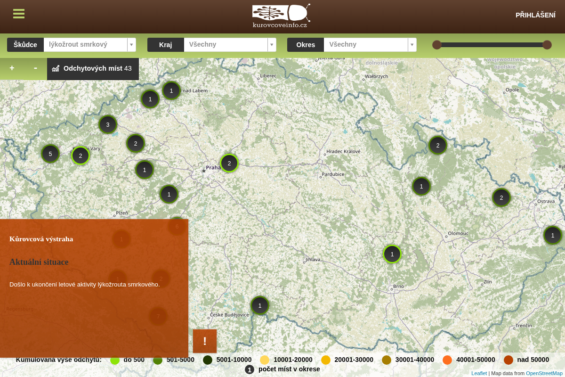
Task: Click the Liberec city label on map
Action: 268,75
